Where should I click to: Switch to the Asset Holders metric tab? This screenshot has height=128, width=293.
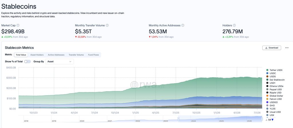coord(37,55)
